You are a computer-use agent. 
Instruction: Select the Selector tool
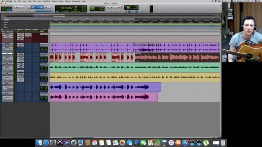pyautogui.click(x=37, y=7)
